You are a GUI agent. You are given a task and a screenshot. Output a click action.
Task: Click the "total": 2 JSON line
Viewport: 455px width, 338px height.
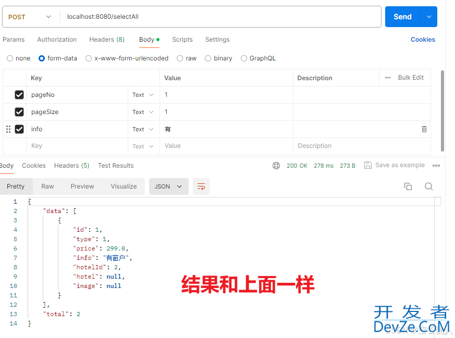pyautogui.click(x=62, y=314)
